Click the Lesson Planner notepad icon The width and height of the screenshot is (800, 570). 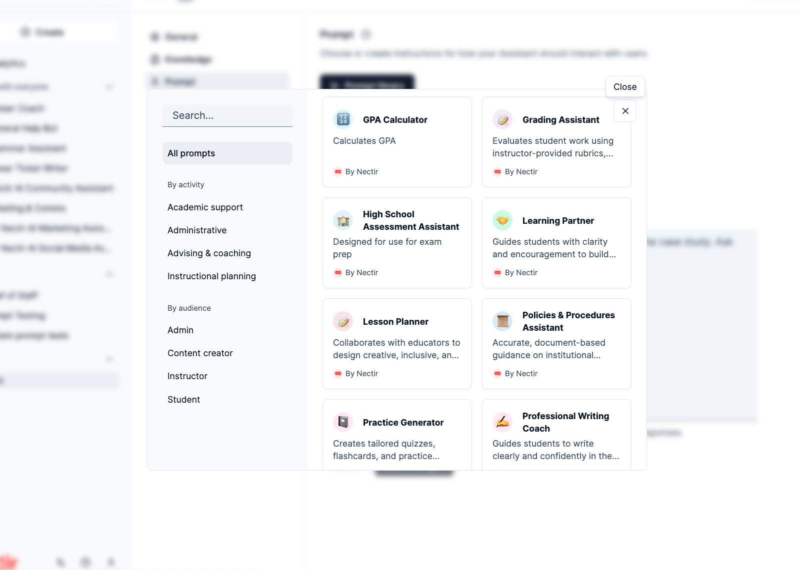click(x=343, y=321)
